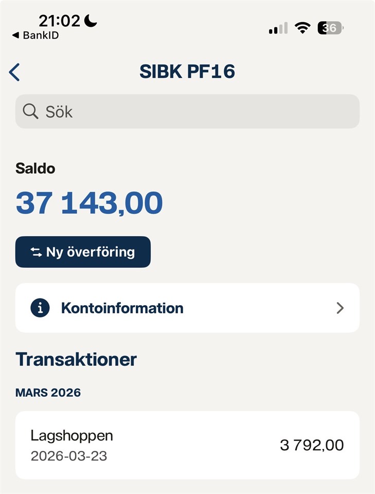
Task: Tap the battery level indicator
Action: pos(330,28)
